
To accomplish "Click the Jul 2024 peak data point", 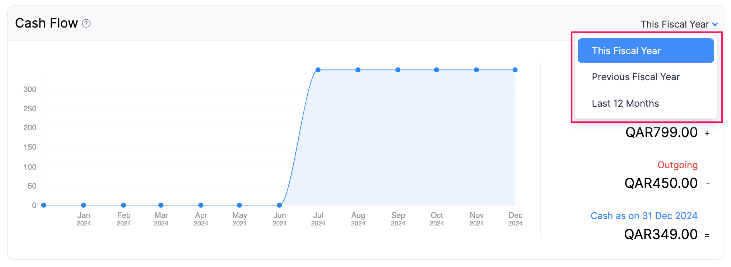I will point(318,70).
